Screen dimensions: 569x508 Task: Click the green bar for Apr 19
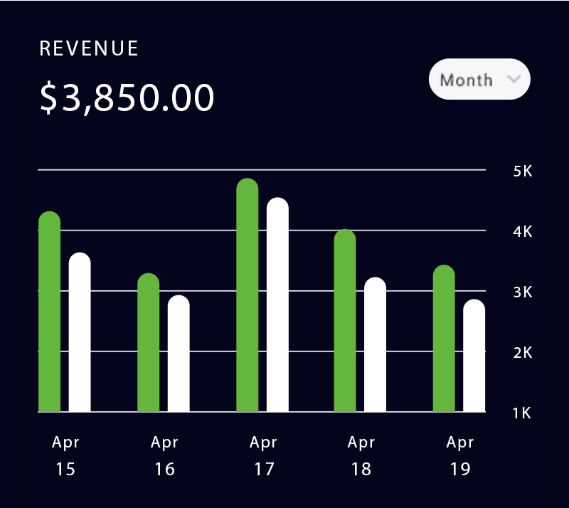(x=444, y=339)
